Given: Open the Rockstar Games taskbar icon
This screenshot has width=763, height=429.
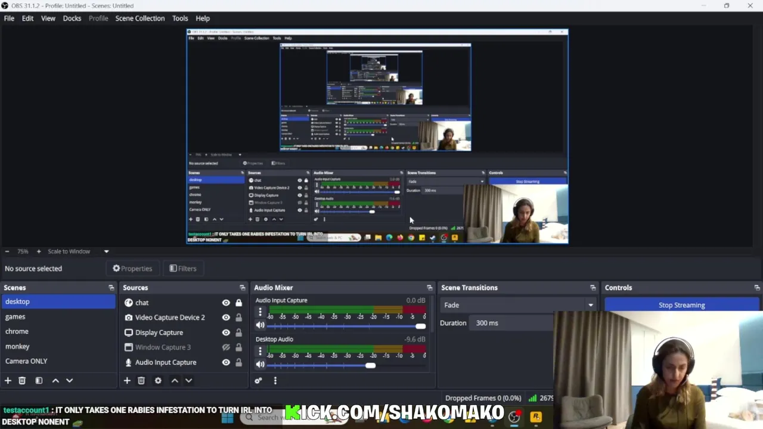Looking at the screenshot, I should point(536,417).
